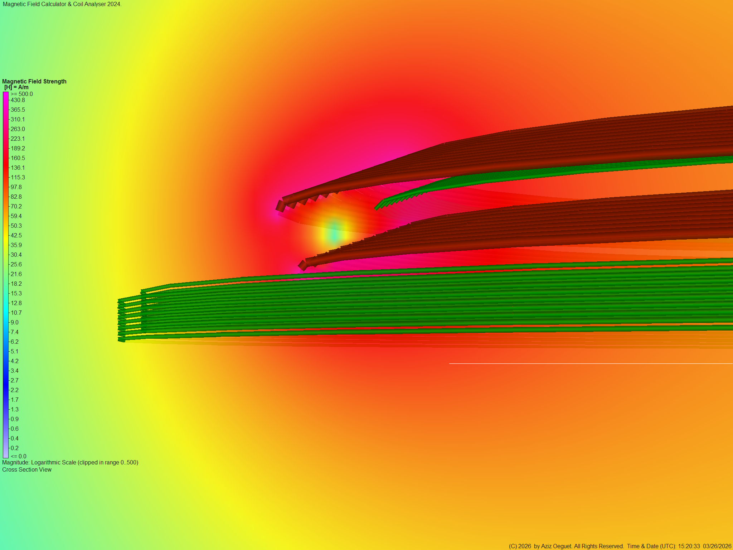Select the '>= 500.0' legend label
This screenshot has height=550, width=733.
(x=22, y=94)
